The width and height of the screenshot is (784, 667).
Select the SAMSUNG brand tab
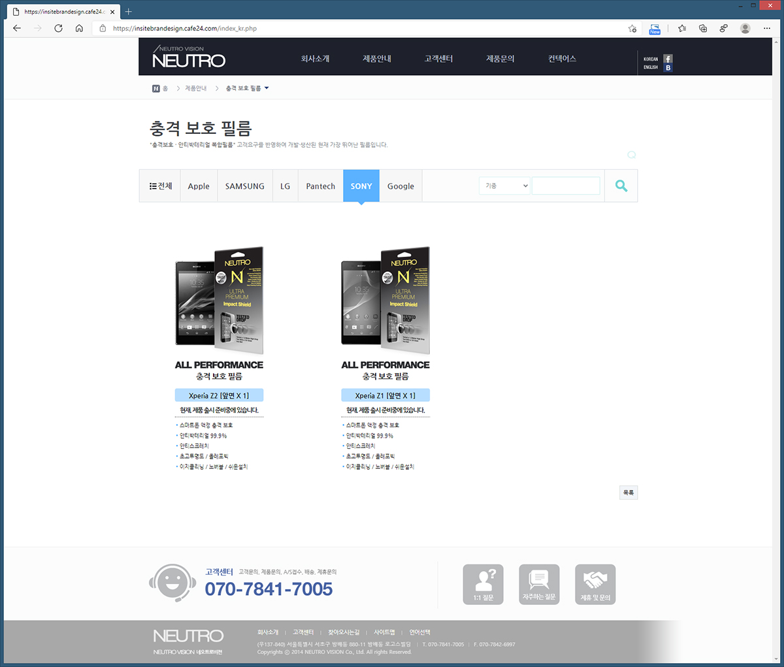coord(244,186)
